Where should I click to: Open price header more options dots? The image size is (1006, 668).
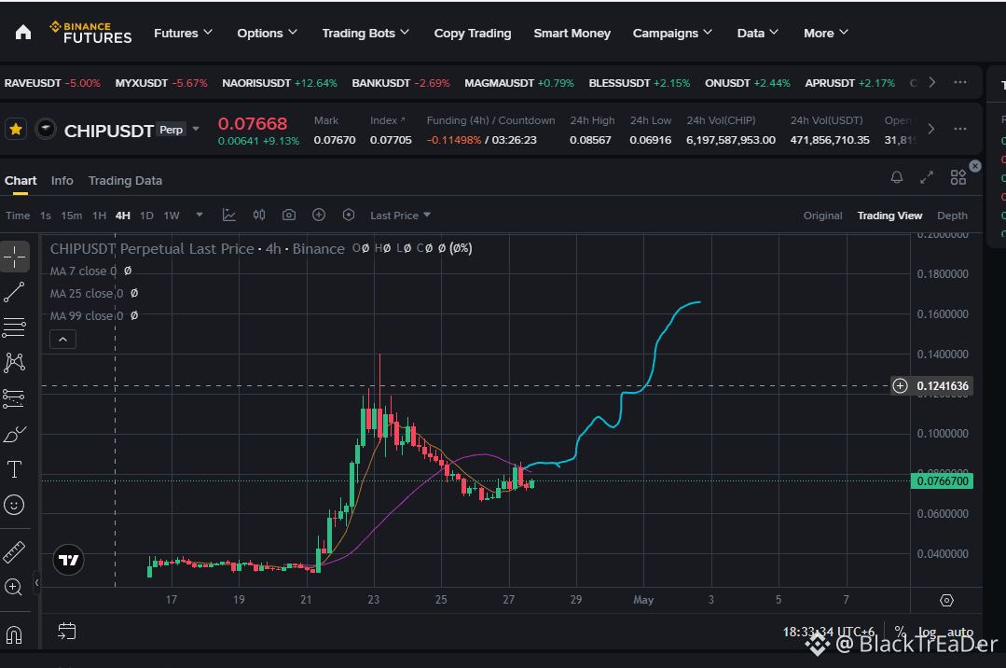coord(960,129)
